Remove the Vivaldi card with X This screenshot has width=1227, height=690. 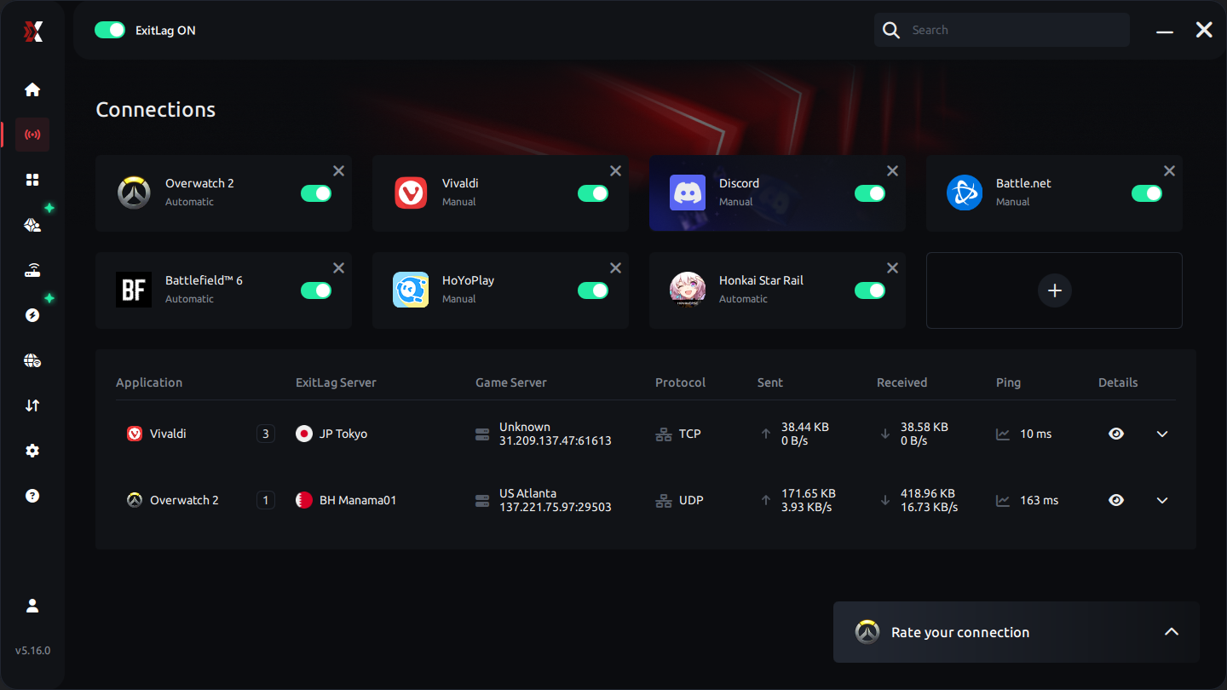coord(615,171)
